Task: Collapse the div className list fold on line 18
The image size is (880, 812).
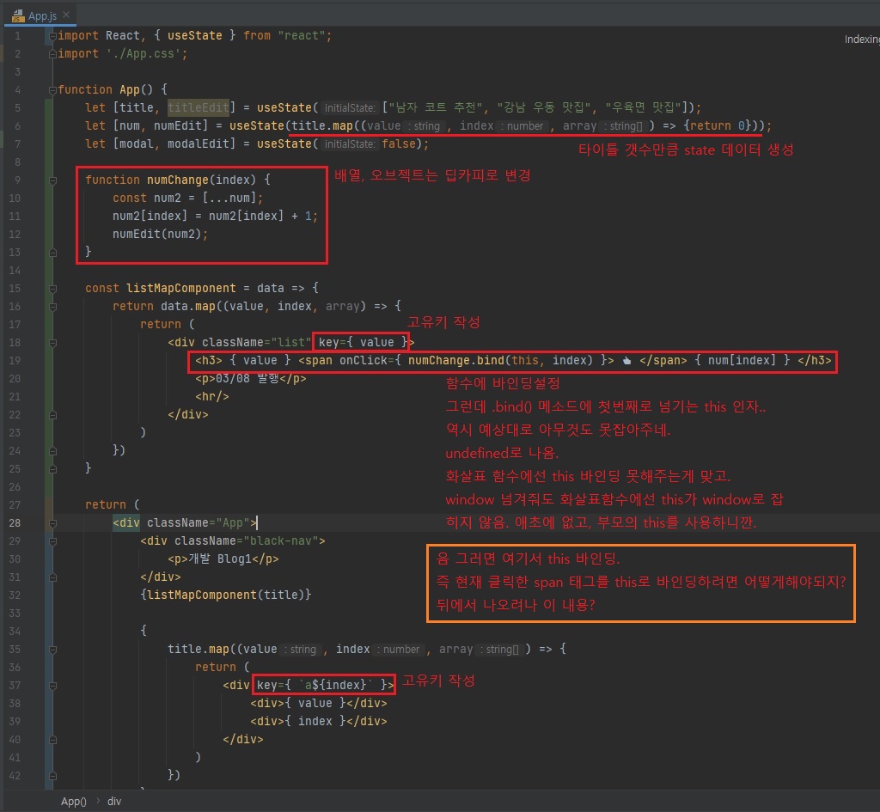Action: pos(52,342)
